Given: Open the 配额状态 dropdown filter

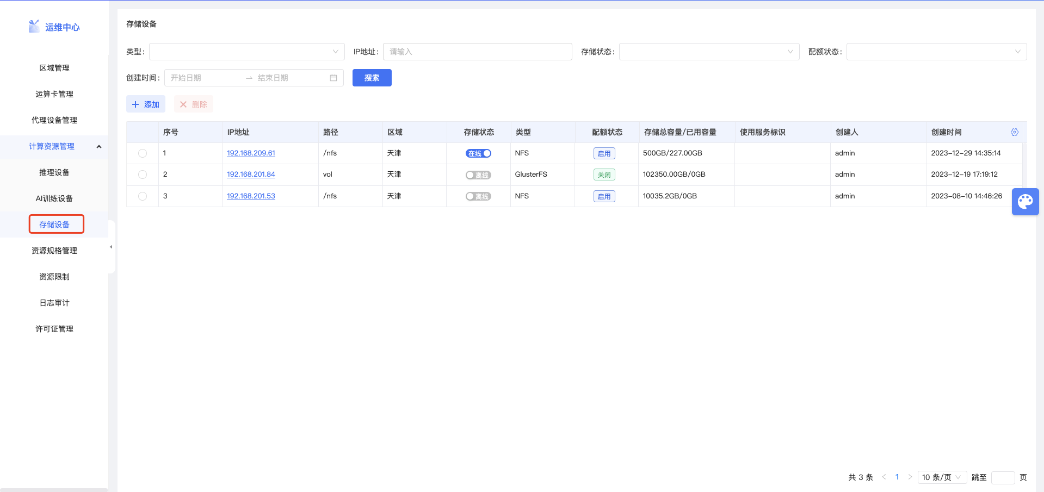Looking at the screenshot, I should tap(937, 52).
